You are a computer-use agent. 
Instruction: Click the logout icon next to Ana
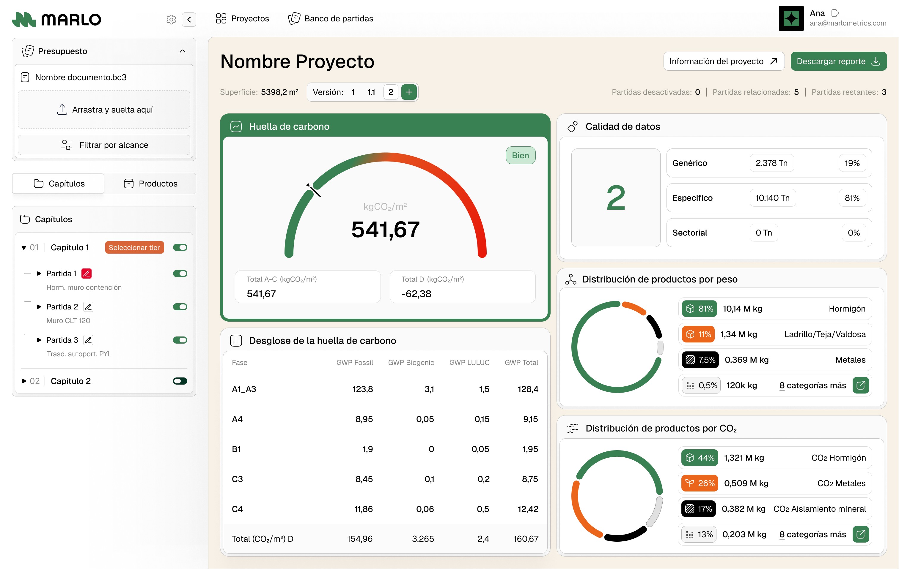(836, 13)
